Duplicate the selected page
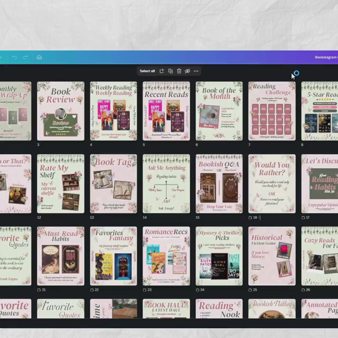This screenshot has height=338, width=338. pyautogui.click(x=171, y=71)
